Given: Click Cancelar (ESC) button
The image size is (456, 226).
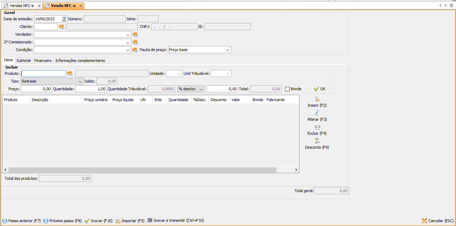Looking at the screenshot, I should [438, 221].
